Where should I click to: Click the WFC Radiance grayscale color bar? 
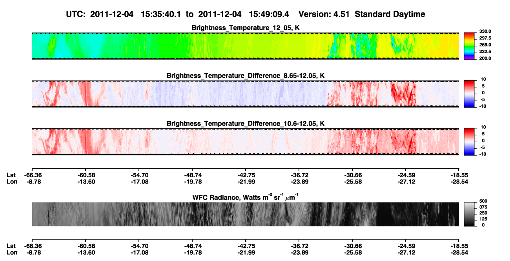click(x=470, y=214)
